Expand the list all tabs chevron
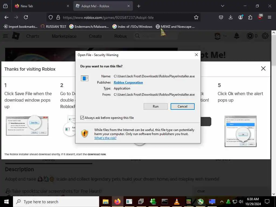This screenshot has width=276, height=207. click(x=222, y=6)
